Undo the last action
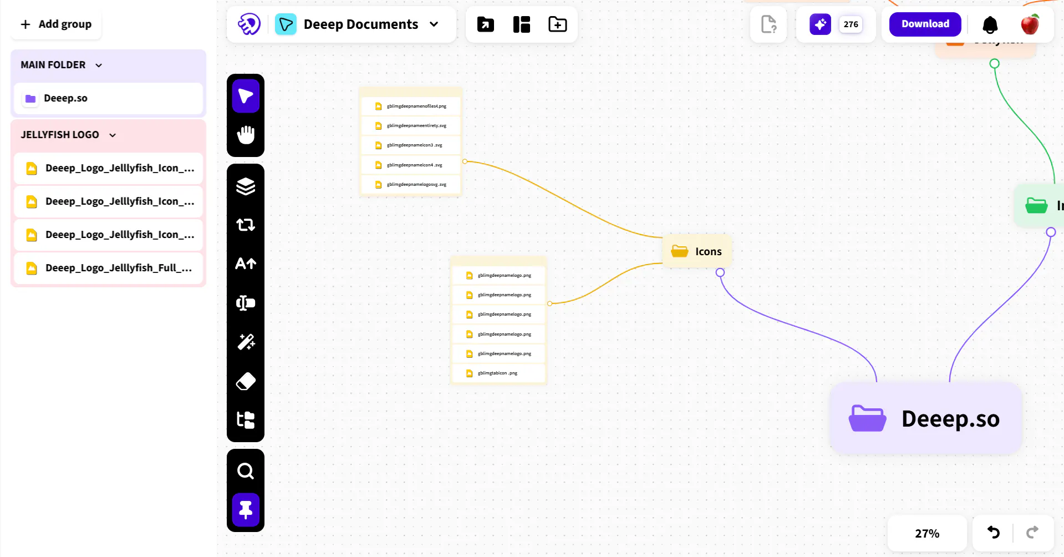The image size is (1064, 557). click(x=994, y=533)
